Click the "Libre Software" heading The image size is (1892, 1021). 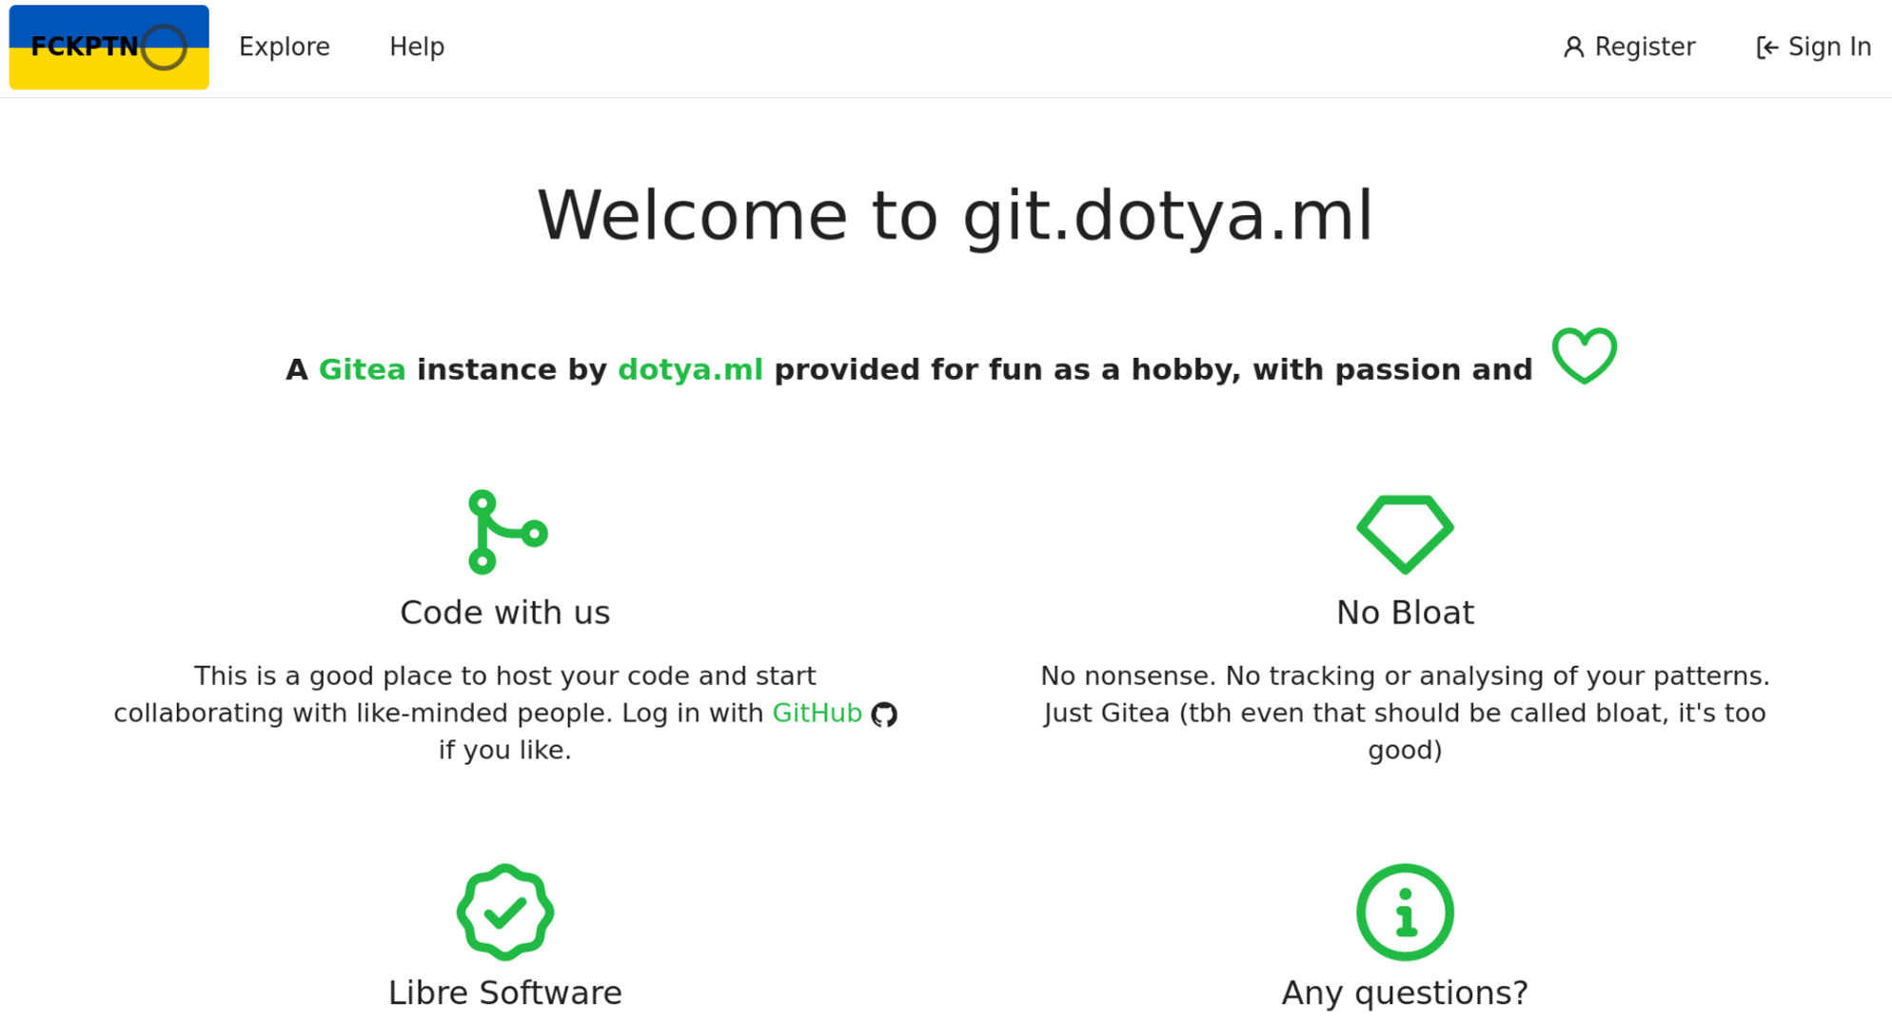tap(504, 992)
